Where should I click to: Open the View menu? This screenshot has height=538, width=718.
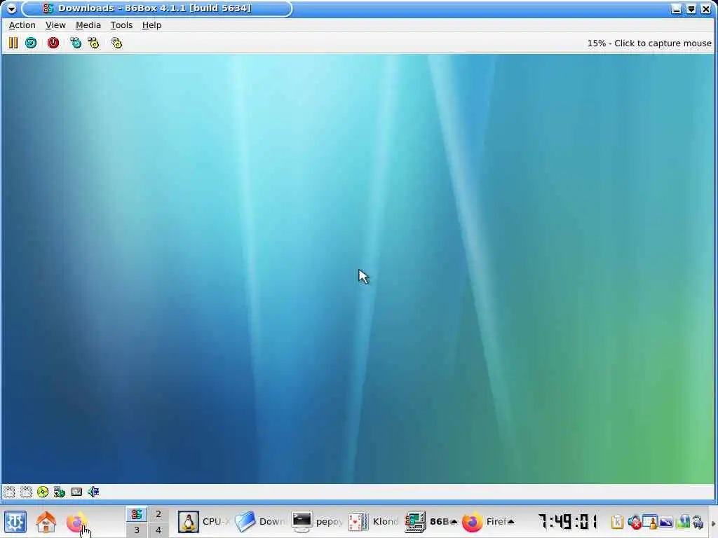pos(55,25)
